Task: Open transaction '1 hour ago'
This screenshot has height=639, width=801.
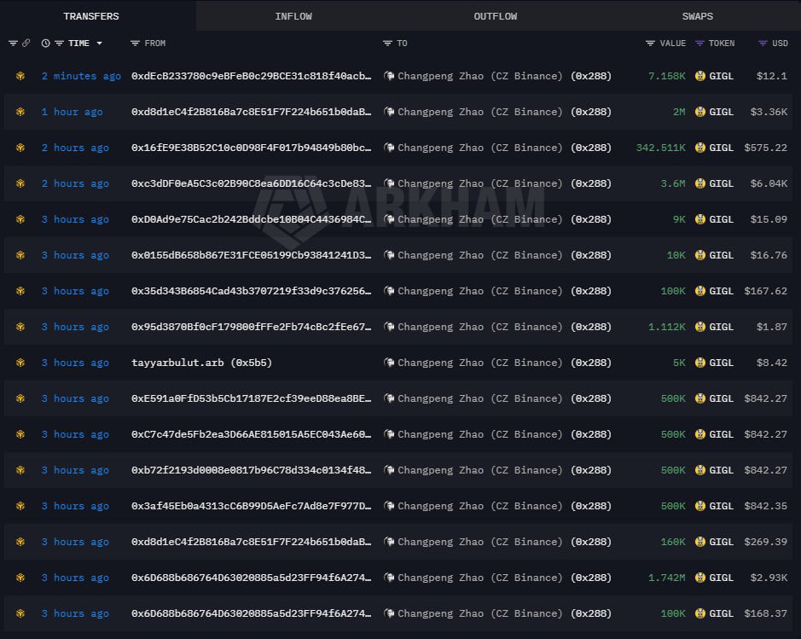Action: point(72,112)
